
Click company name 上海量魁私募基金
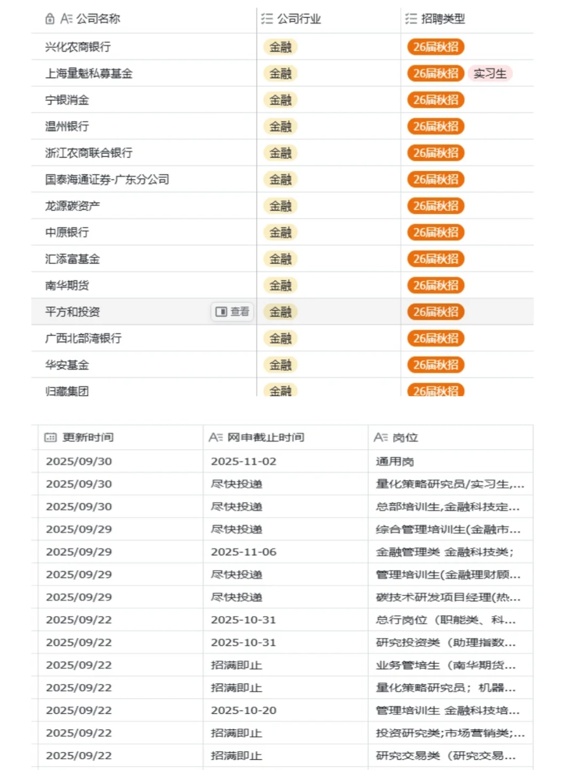point(89,73)
